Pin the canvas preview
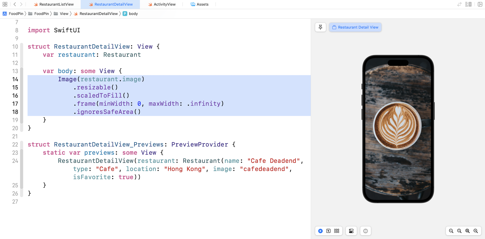Viewport: 485px width, 239px height. (x=320, y=27)
